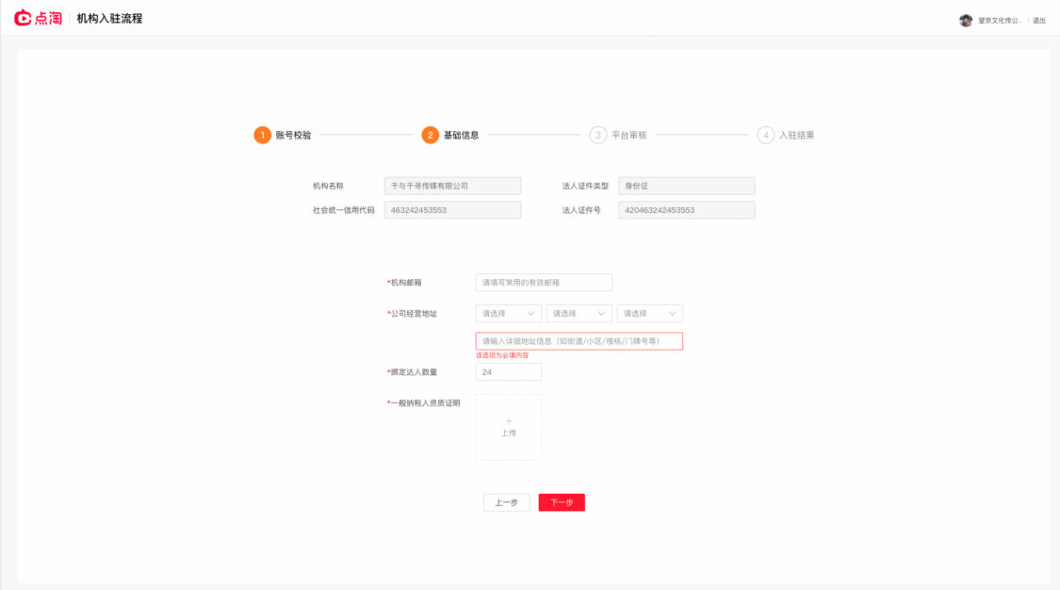Click the 上一步 button
1060x590 pixels.
tap(506, 502)
